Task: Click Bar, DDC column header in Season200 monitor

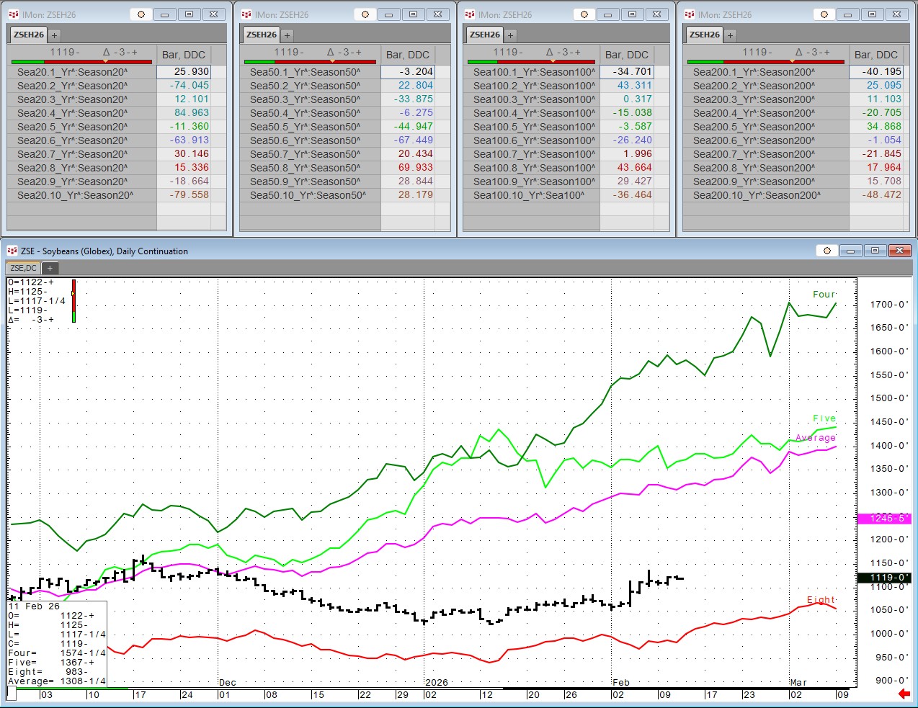Action: [875, 55]
